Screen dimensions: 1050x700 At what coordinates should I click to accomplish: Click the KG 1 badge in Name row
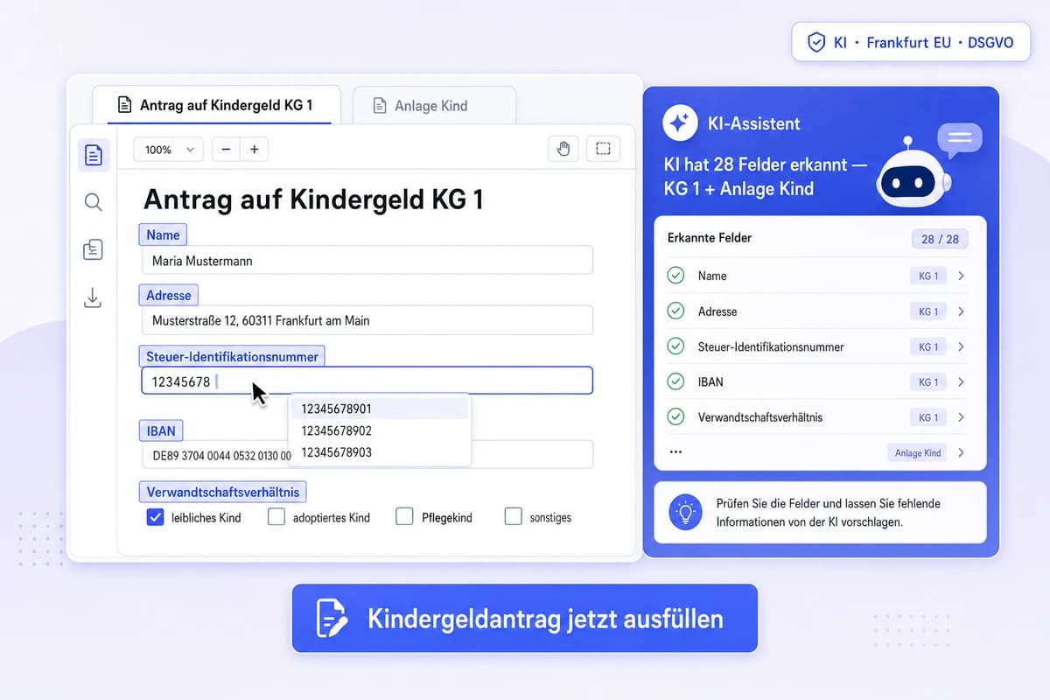point(927,276)
